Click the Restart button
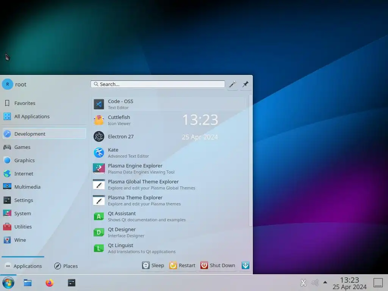This screenshot has width=388, height=291. tap(182, 265)
